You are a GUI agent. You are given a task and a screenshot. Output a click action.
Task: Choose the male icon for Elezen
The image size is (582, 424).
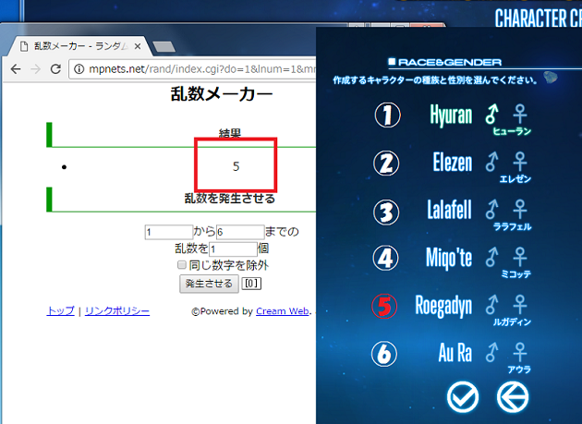pyautogui.click(x=491, y=162)
